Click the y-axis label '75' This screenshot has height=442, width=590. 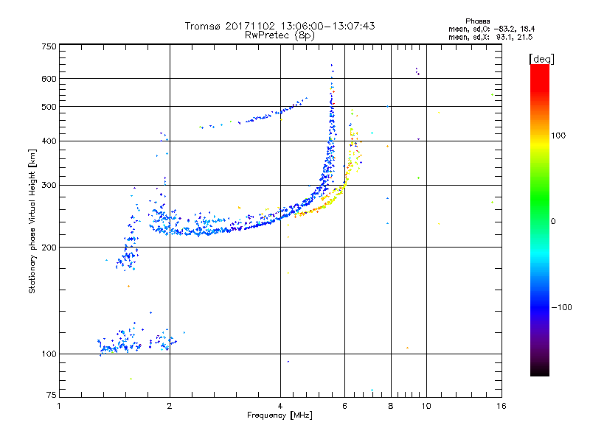[x=52, y=395]
